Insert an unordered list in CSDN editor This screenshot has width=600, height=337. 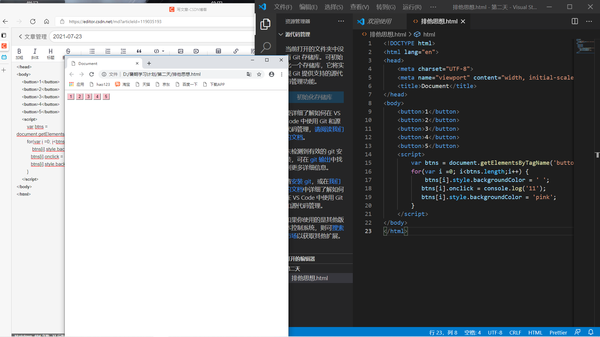[x=92, y=51]
